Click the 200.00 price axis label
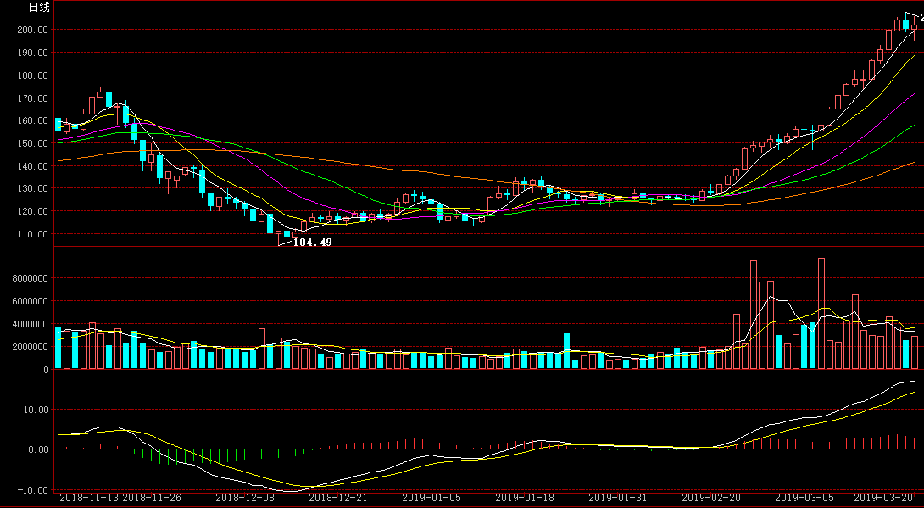924x508 pixels. click(32, 30)
